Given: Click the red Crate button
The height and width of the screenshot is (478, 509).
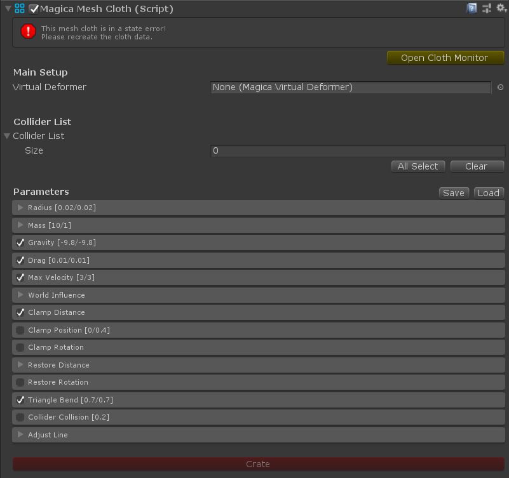Looking at the screenshot, I should point(258,464).
